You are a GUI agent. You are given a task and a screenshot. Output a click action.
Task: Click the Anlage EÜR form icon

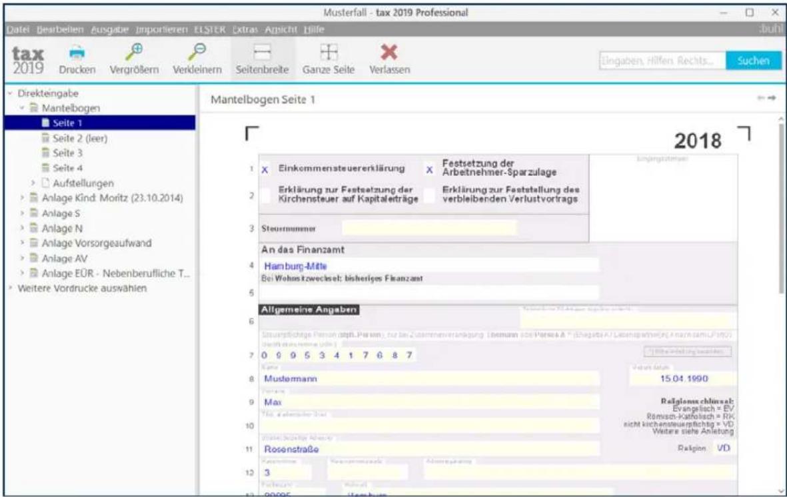click(x=34, y=273)
